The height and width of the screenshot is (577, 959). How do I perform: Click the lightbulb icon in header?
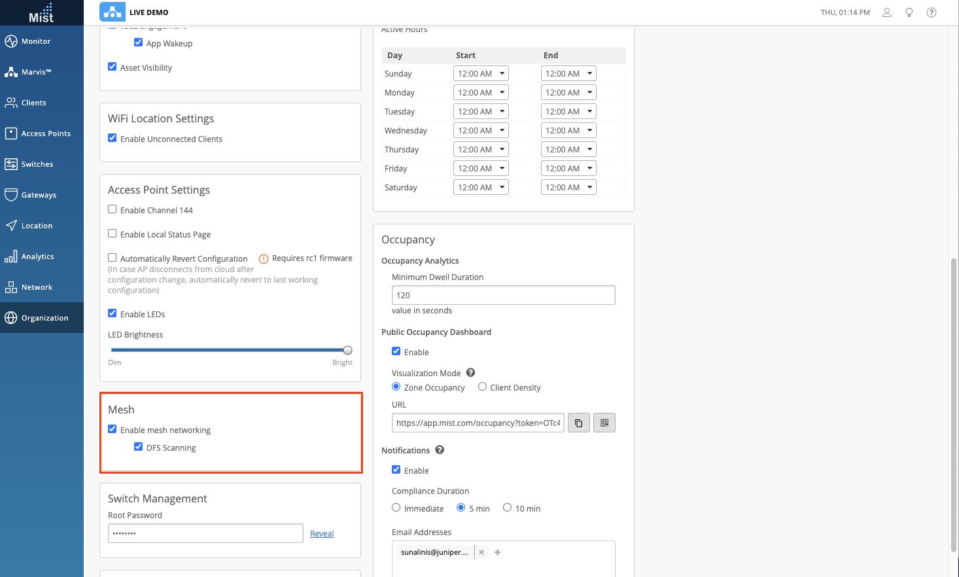point(909,12)
